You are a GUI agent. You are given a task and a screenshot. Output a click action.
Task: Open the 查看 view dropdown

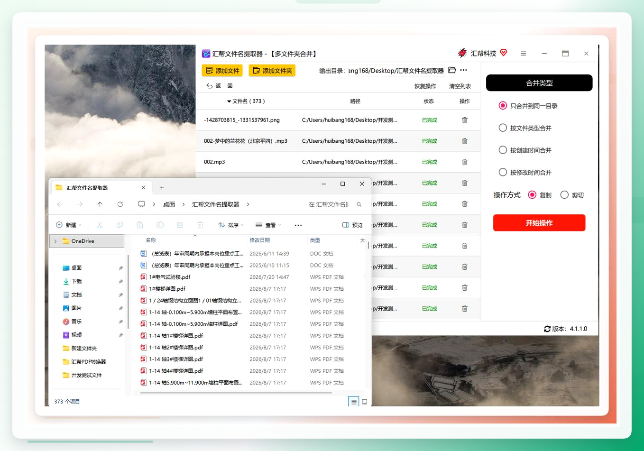click(x=268, y=225)
